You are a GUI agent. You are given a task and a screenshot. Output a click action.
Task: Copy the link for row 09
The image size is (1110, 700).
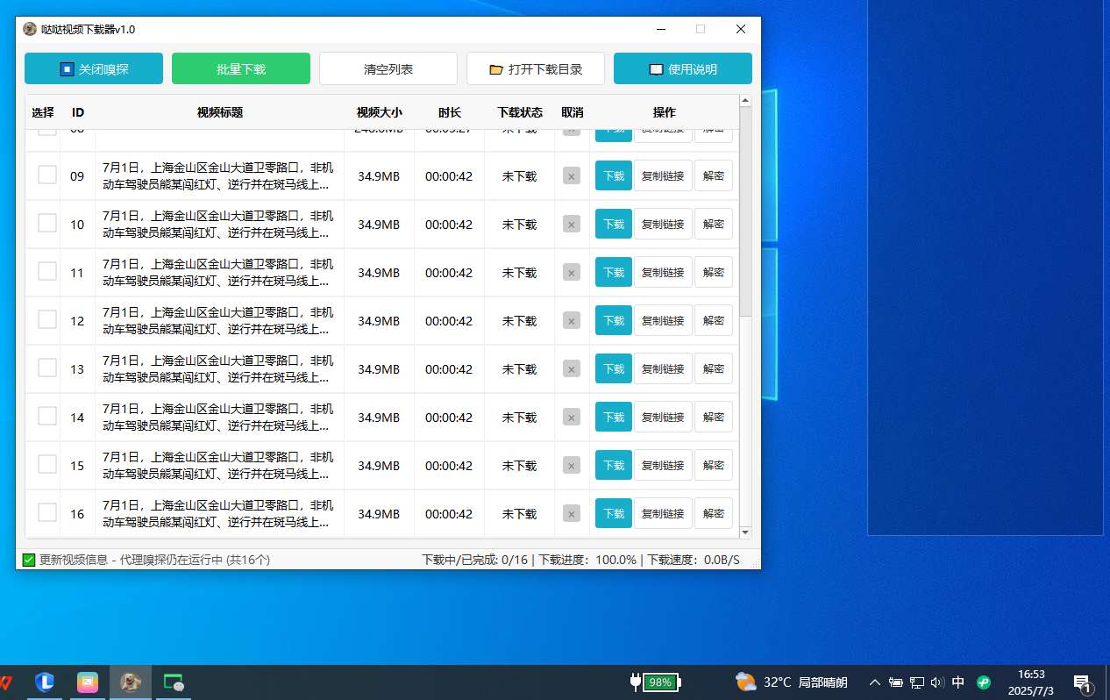[663, 175]
